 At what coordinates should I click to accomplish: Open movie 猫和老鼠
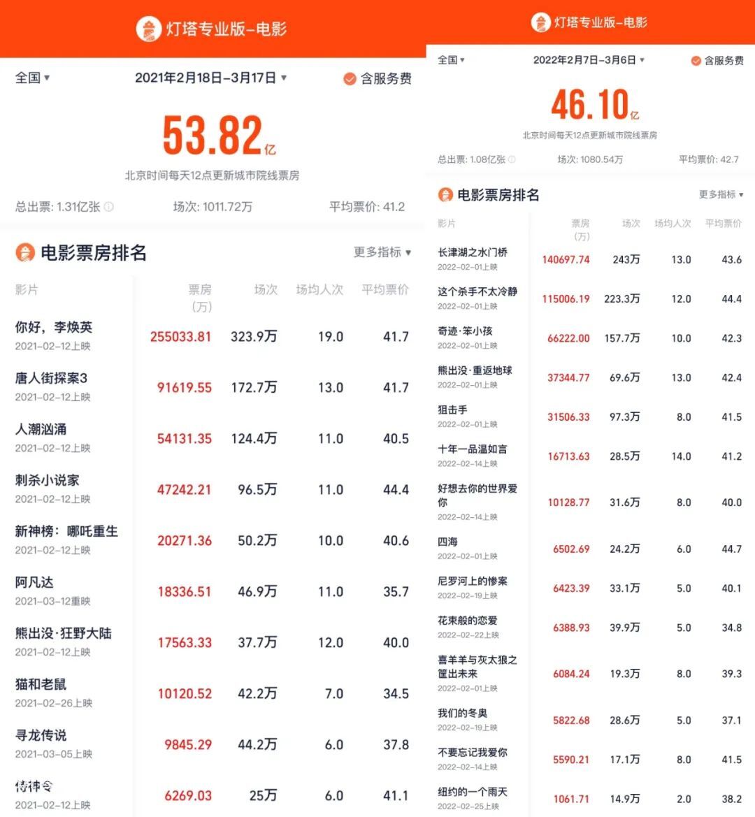pyautogui.click(x=41, y=685)
